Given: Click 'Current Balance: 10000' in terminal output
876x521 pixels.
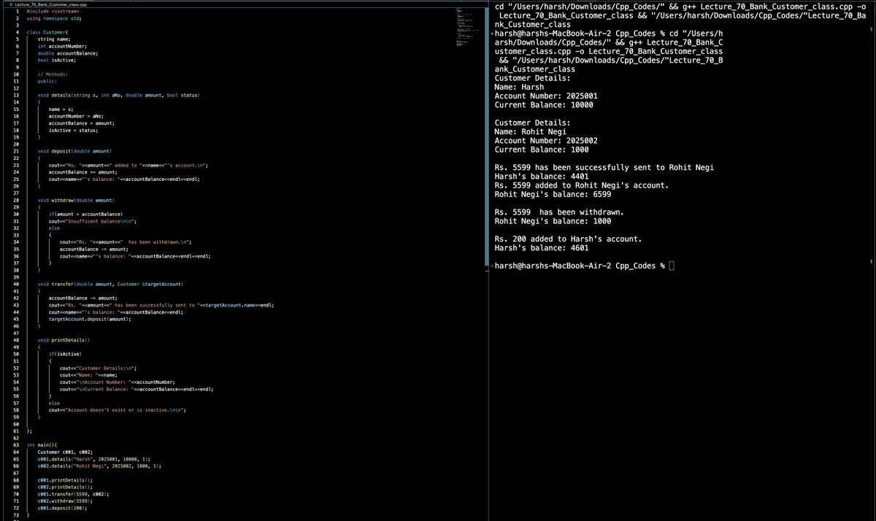Looking at the screenshot, I should (x=544, y=104).
